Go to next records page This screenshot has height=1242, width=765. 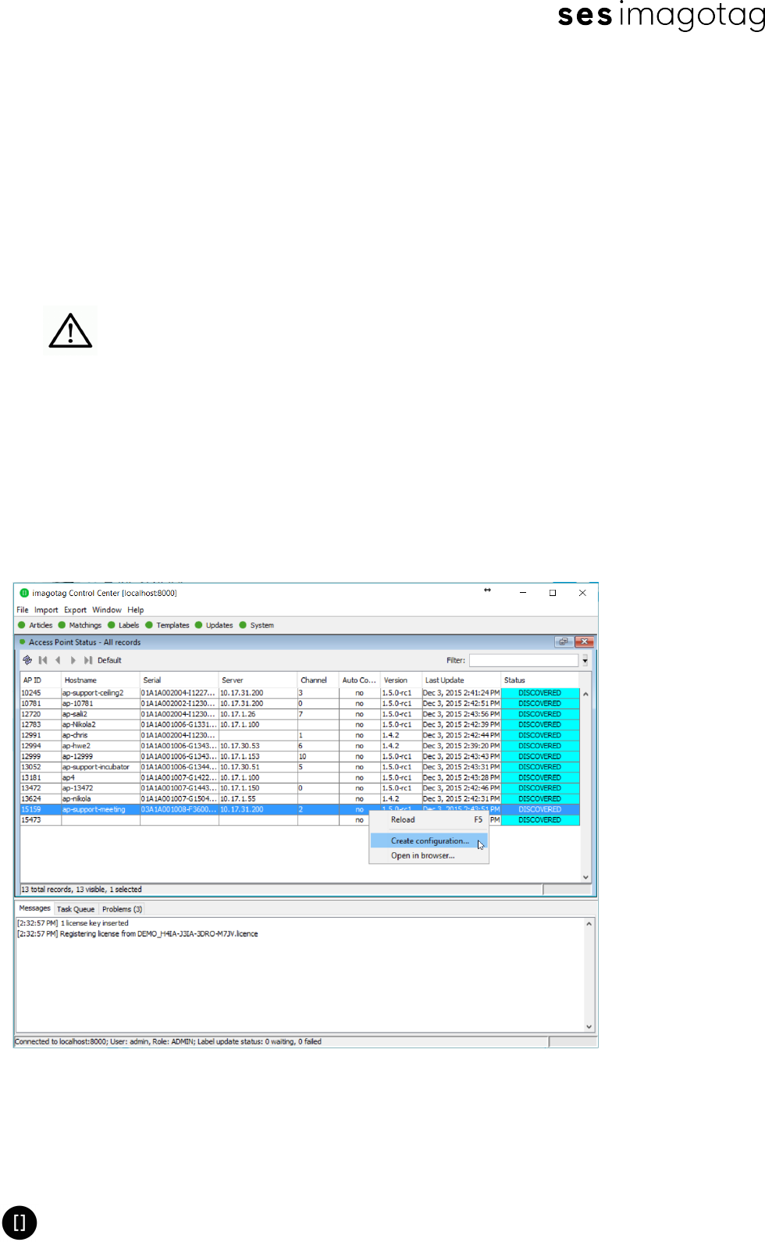(x=73, y=660)
